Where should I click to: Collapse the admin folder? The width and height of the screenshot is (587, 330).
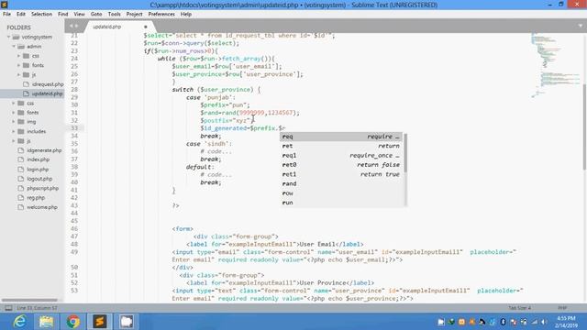coord(14,47)
